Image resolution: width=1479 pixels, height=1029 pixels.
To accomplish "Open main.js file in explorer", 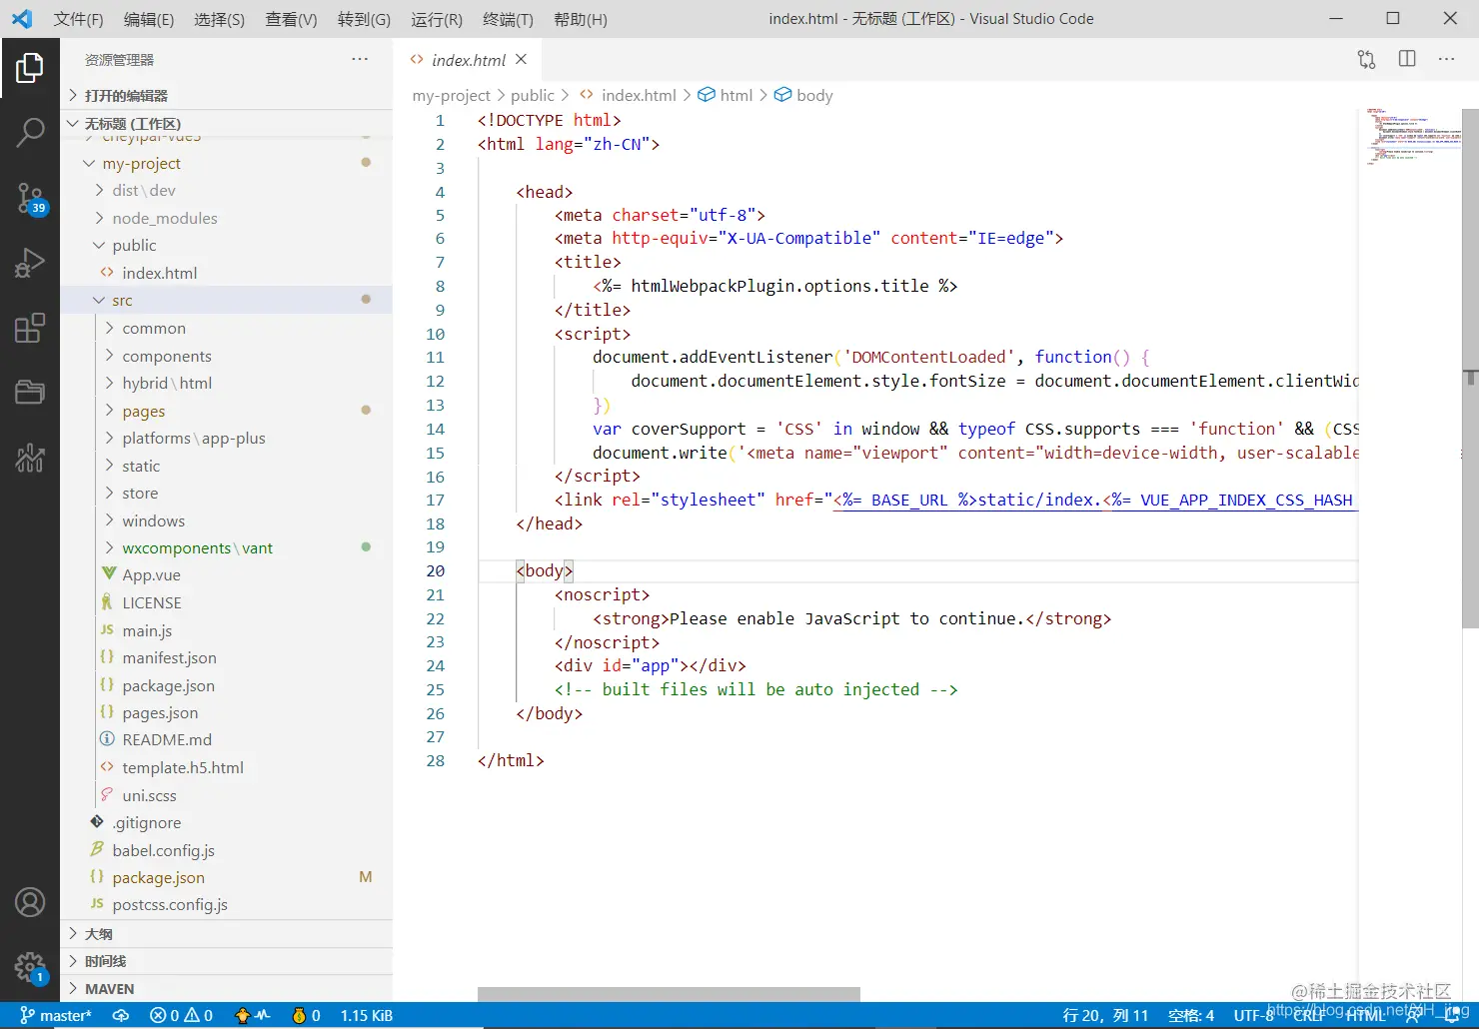I will click(226, 631).
